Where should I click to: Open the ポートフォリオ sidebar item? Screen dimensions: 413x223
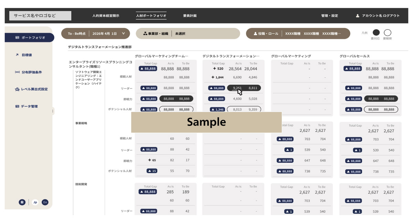click(x=30, y=38)
